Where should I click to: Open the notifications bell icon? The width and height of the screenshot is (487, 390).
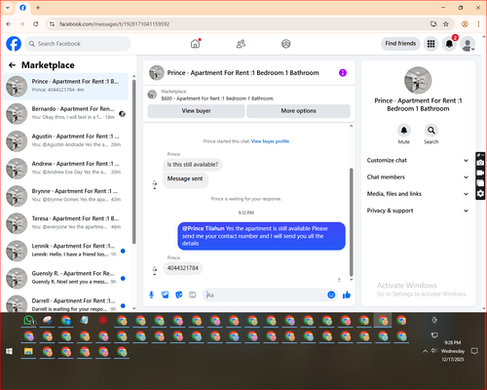point(449,44)
